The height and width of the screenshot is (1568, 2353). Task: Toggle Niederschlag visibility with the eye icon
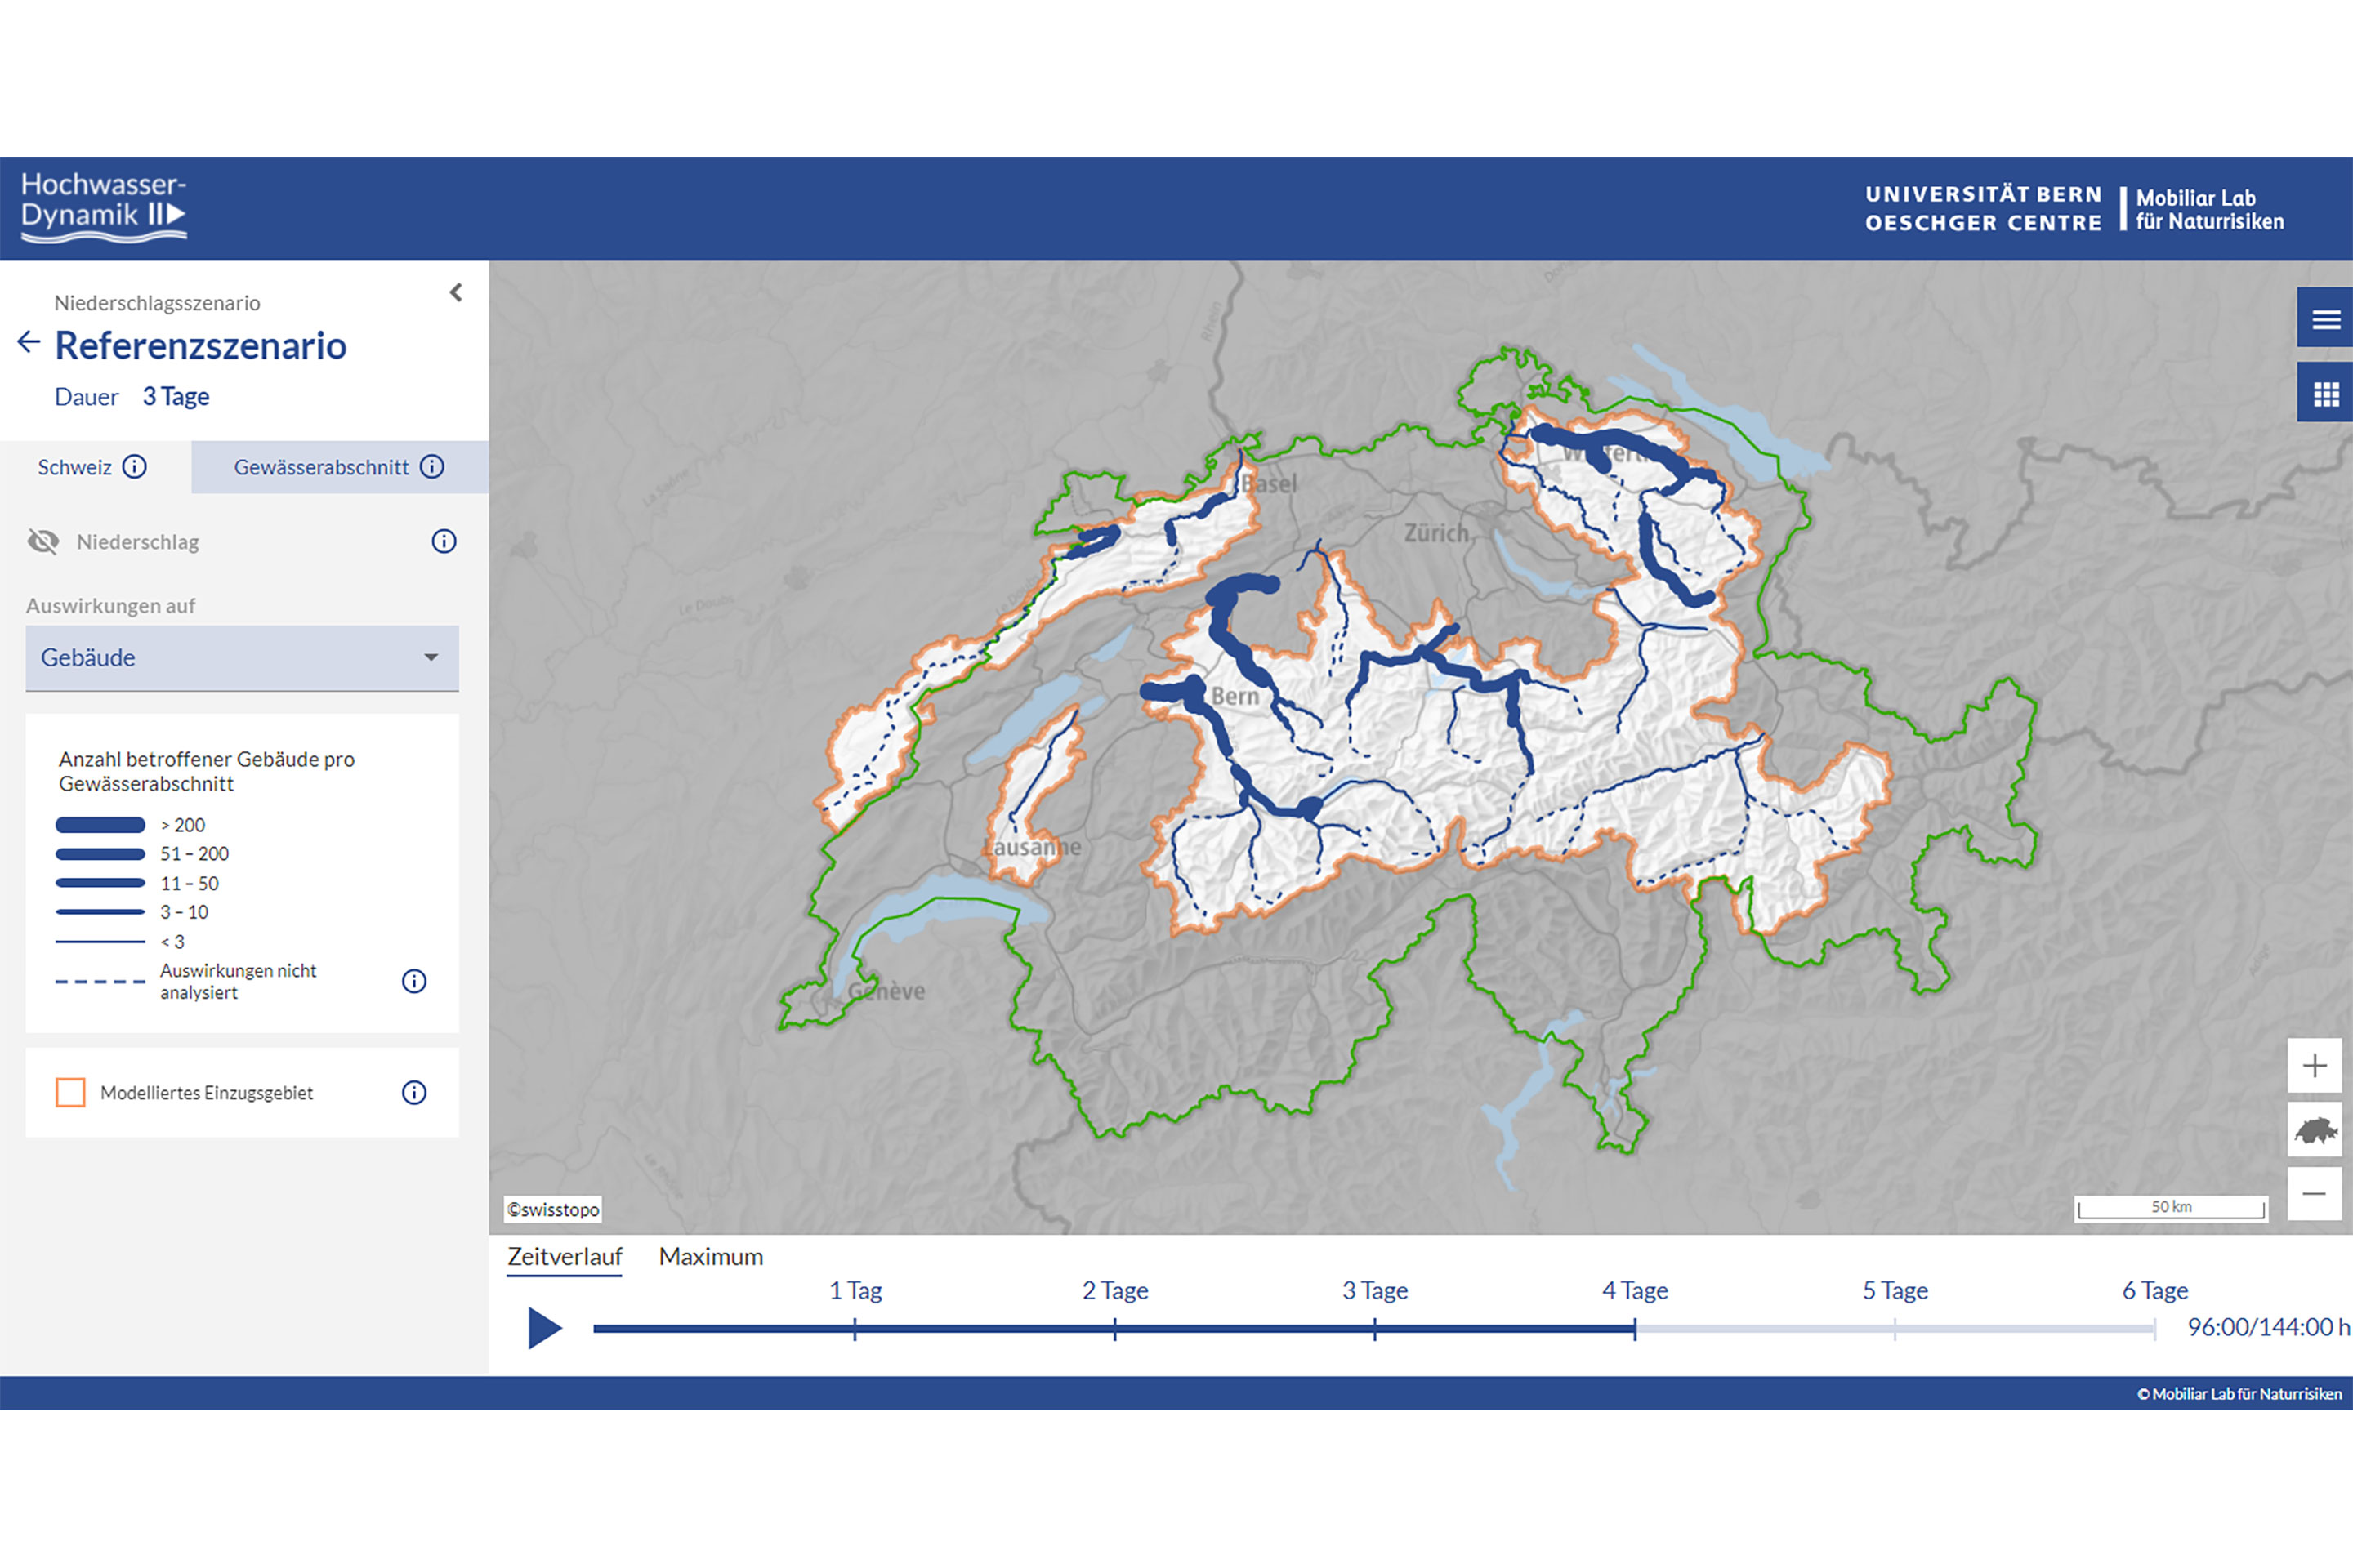(43, 541)
